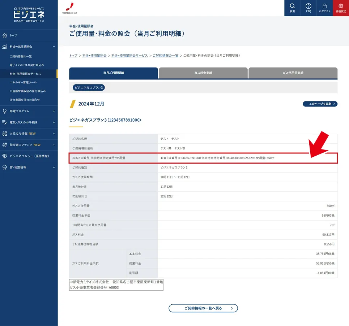Screen dimensions: 349x326
Task: Click the 2024年12月 heading
Action: tap(91, 104)
